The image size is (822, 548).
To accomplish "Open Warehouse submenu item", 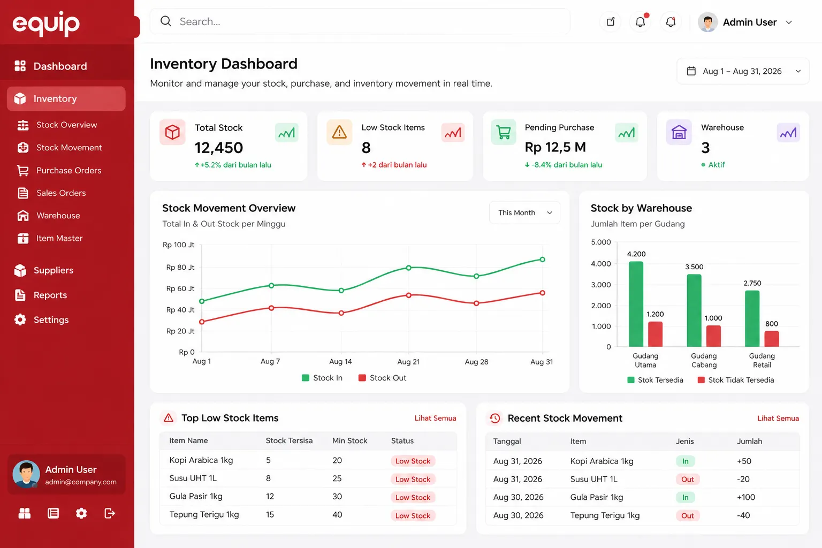I will point(66,216).
